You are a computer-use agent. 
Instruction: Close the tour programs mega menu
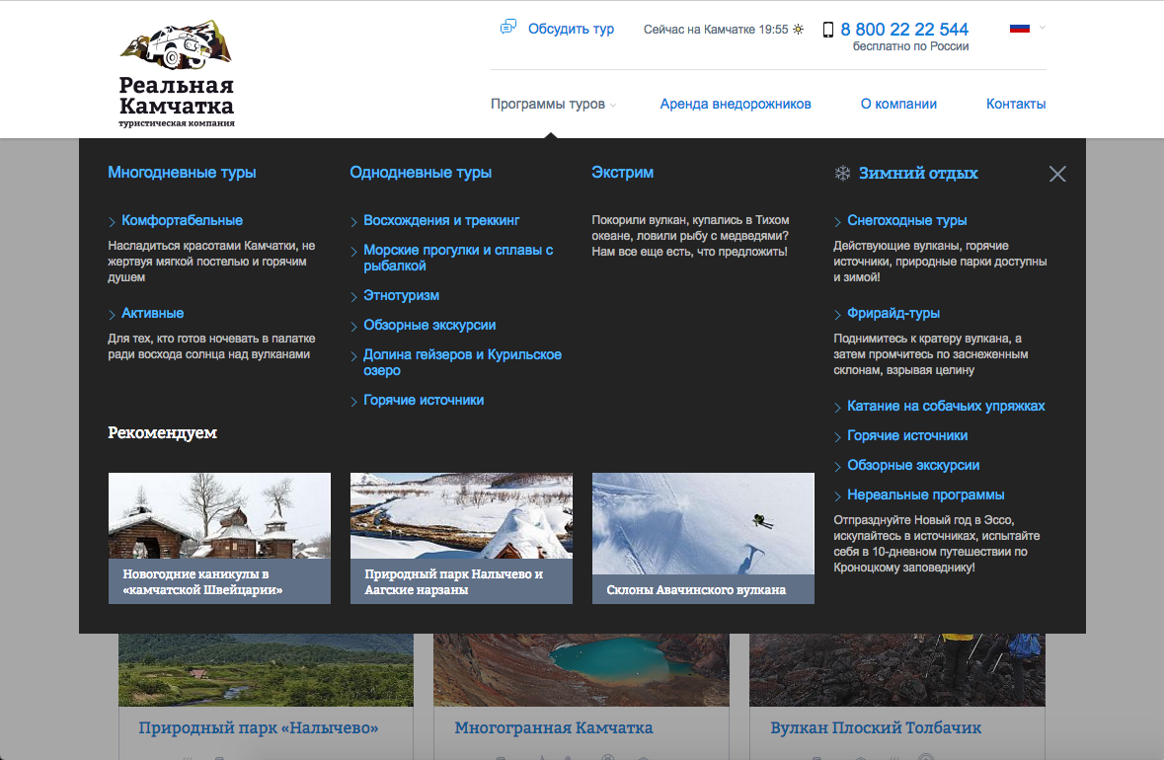click(1057, 174)
